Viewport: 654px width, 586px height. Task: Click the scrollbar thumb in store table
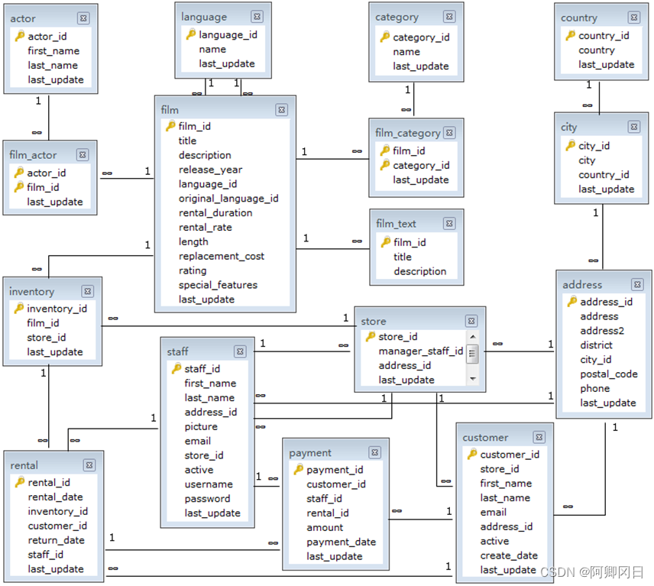(x=472, y=353)
